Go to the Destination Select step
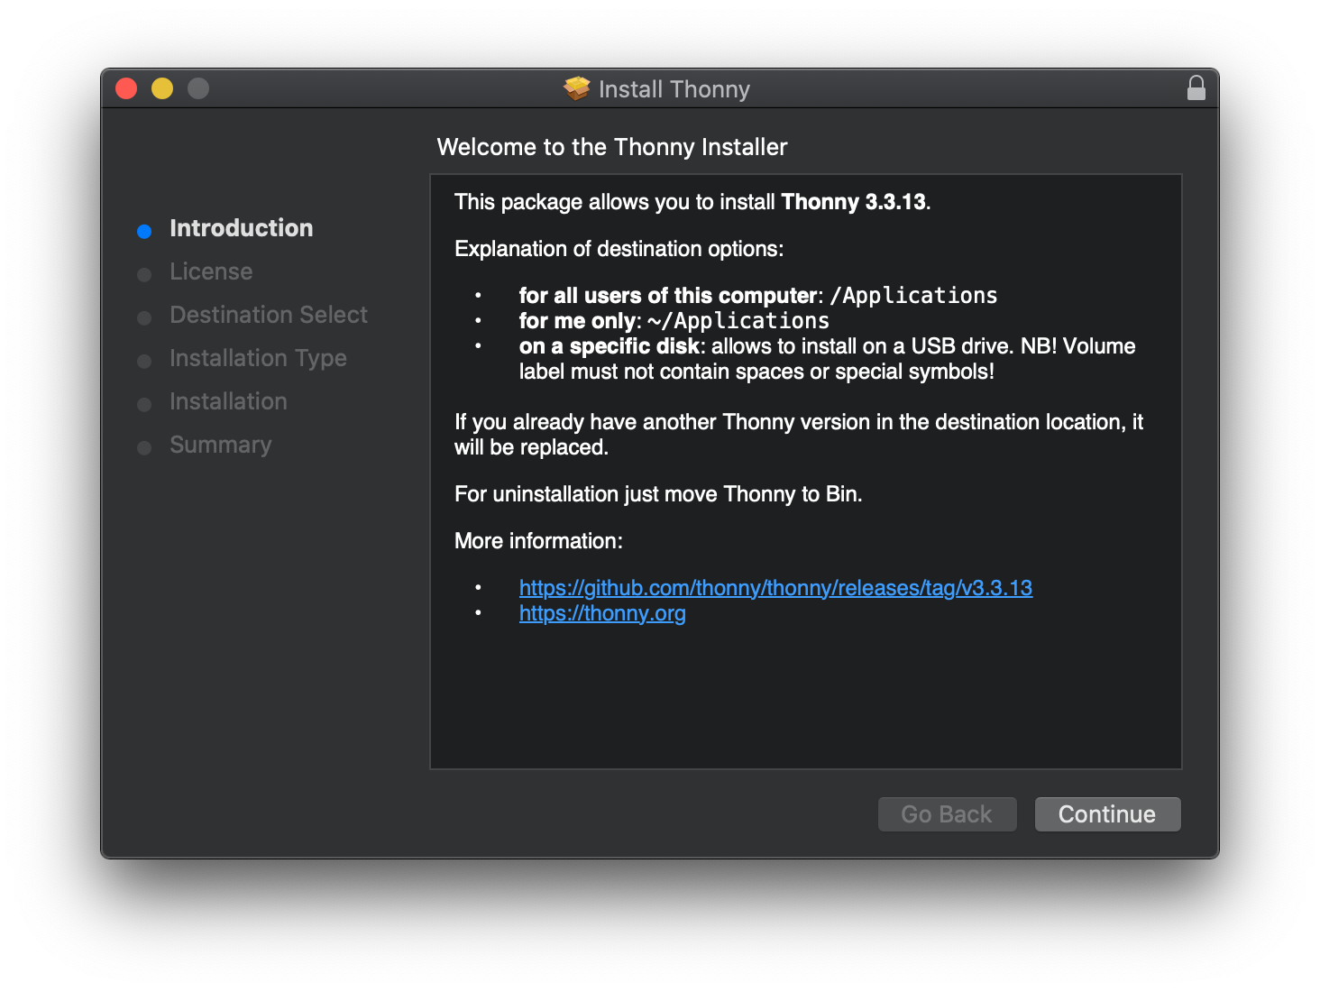The width and height of the screenshot is (1320, 992). pos(269,315)
